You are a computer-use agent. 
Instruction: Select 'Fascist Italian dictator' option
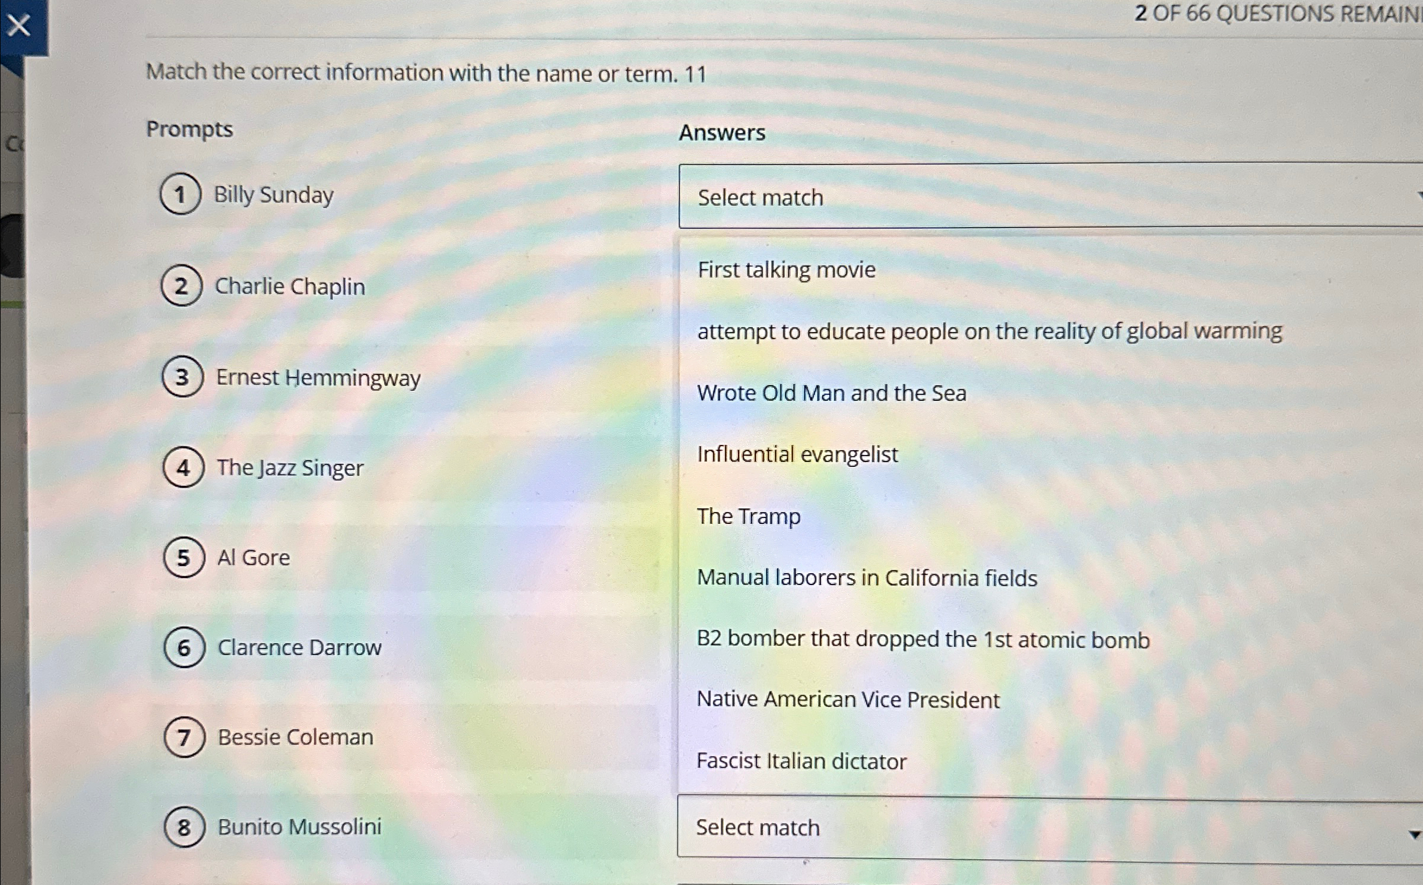click(801, 761)
